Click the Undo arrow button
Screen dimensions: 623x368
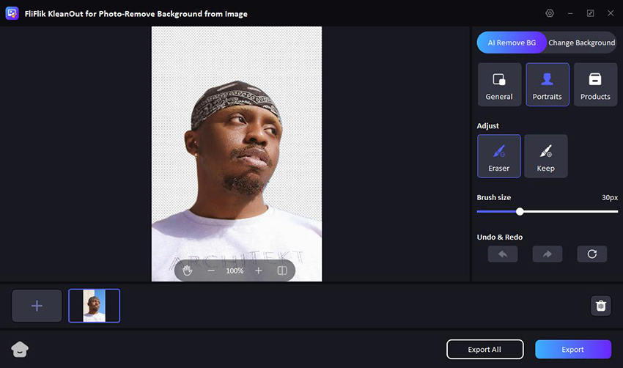(503, 254)
